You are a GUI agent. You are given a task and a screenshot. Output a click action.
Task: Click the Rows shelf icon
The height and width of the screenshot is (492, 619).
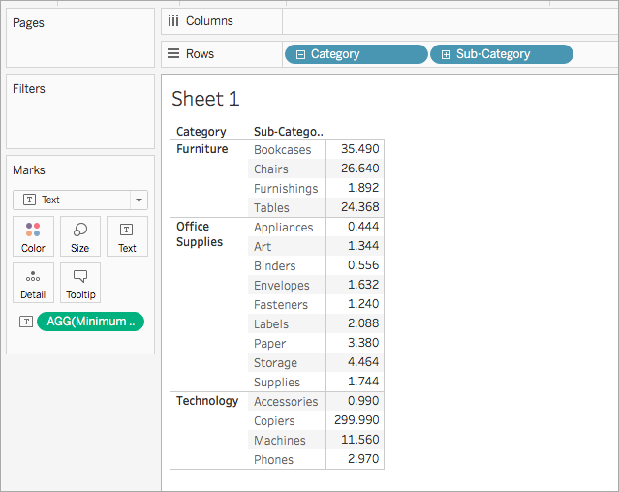pos(173,53)
